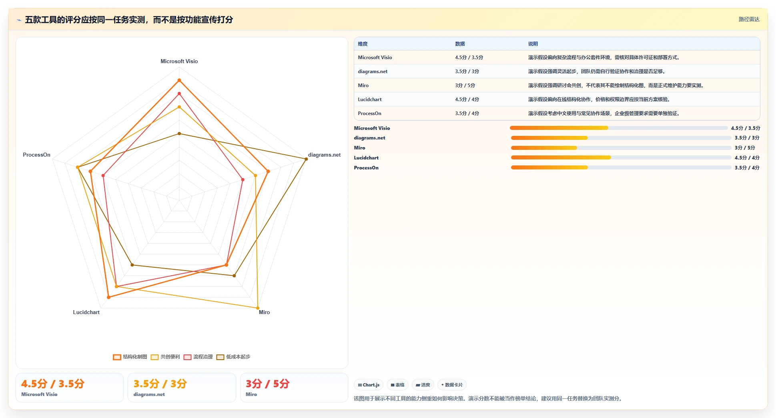
Task: Click the ProcessOn progress bar
Action: coord(621,167)
